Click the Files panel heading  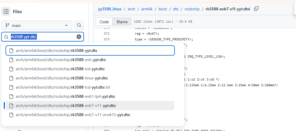pos(17,11)
